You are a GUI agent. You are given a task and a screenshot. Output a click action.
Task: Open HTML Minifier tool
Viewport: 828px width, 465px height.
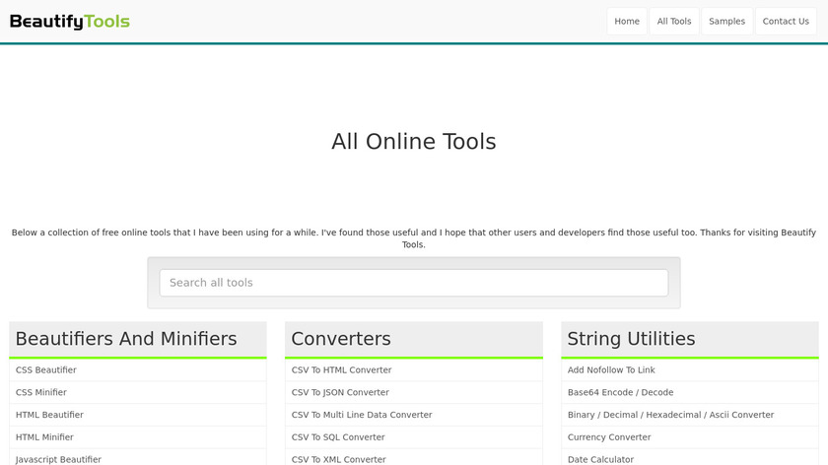(138, 437)
